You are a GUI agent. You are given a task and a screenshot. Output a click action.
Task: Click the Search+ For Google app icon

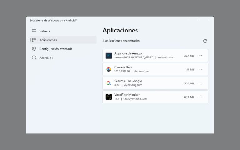click(x=109, y=83)
